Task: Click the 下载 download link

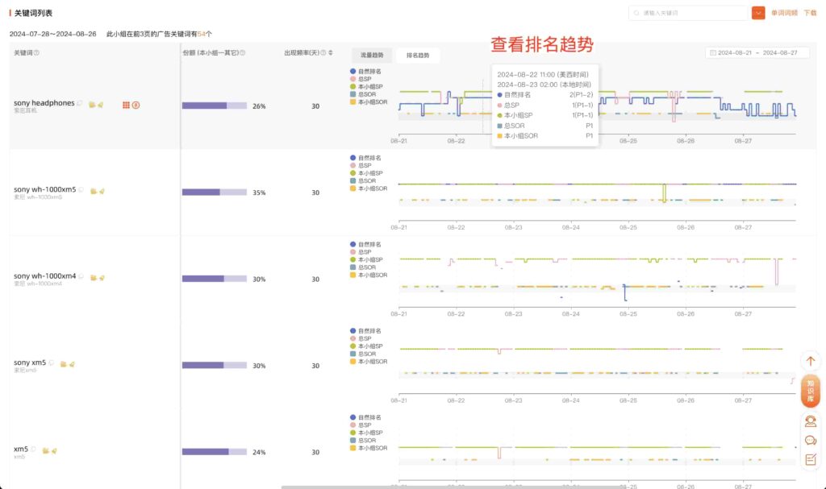Action: click(x=810, y=13)
